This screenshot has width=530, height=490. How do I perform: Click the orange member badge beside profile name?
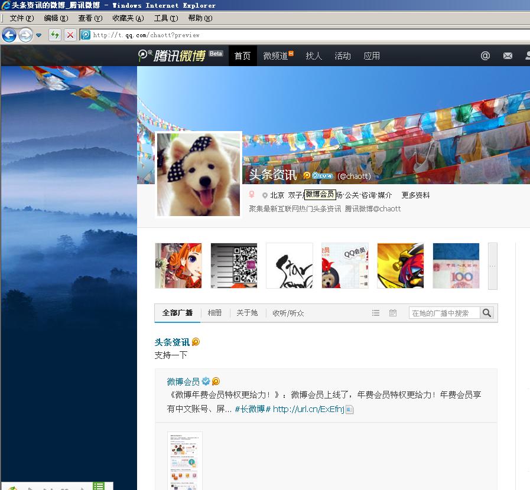point(307,175)
